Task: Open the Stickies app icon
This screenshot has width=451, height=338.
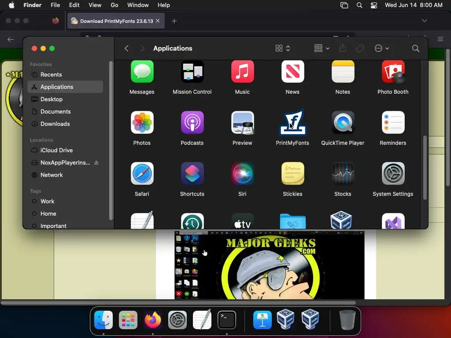Action: click(x=292, y=173)
